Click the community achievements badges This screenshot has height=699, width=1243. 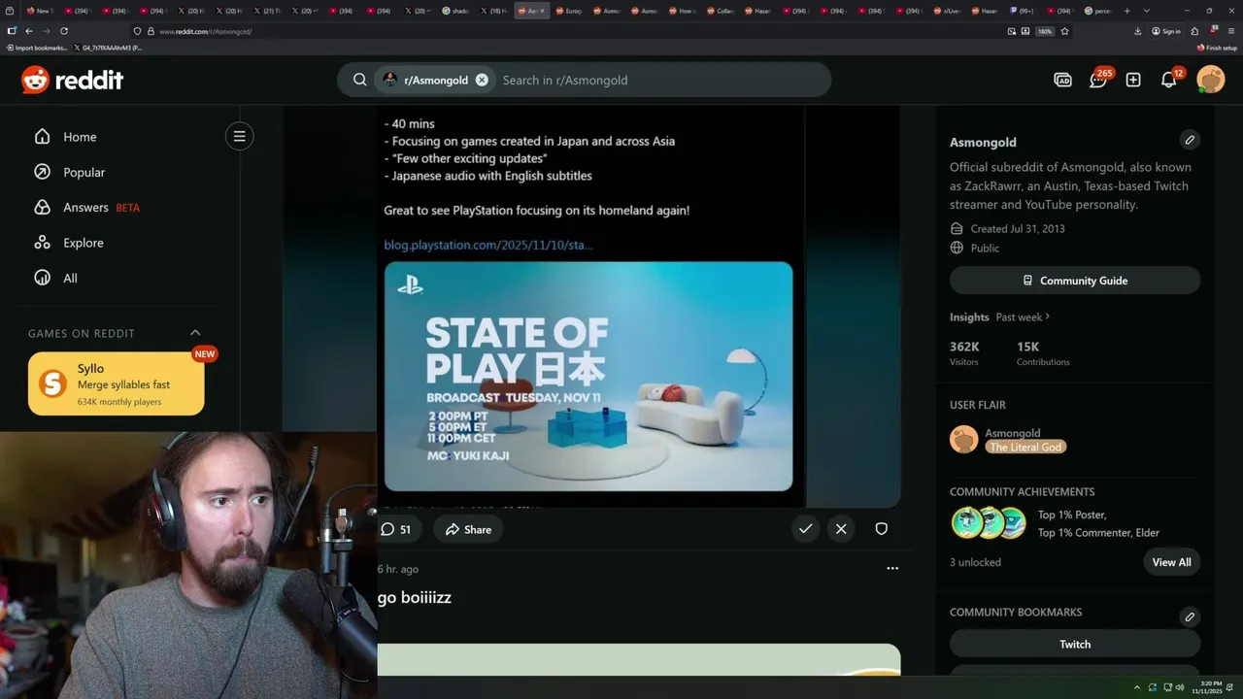tap(989, 522)
